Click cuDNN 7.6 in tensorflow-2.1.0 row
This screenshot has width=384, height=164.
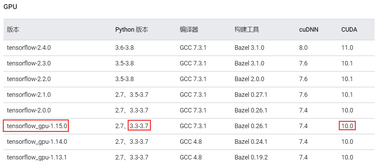(x=303, y=95)
